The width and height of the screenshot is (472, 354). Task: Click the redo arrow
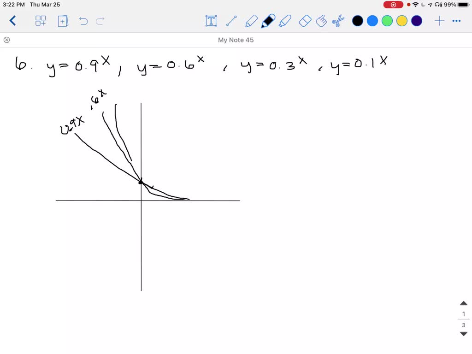(x=100, y=21)
